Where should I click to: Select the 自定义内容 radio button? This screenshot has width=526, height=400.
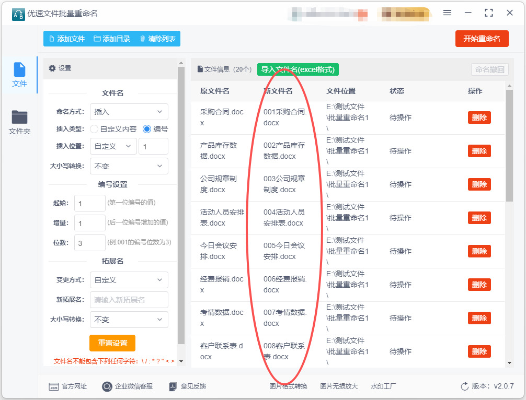[94, 129]
